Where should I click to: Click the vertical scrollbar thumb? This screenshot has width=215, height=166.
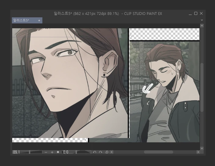click(x=202, y=88)
